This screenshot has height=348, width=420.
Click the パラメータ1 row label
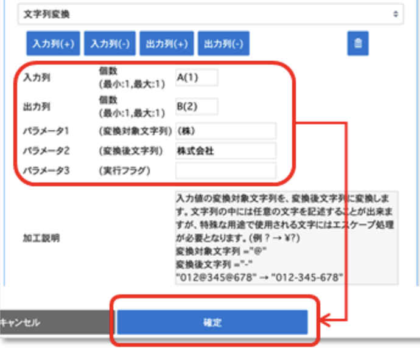(44, 131)
